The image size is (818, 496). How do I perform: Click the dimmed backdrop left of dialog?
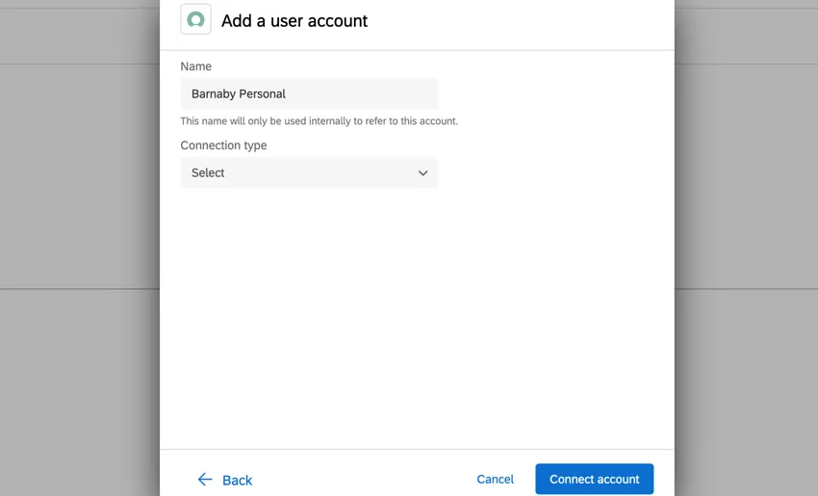click(x=79, y=241)
